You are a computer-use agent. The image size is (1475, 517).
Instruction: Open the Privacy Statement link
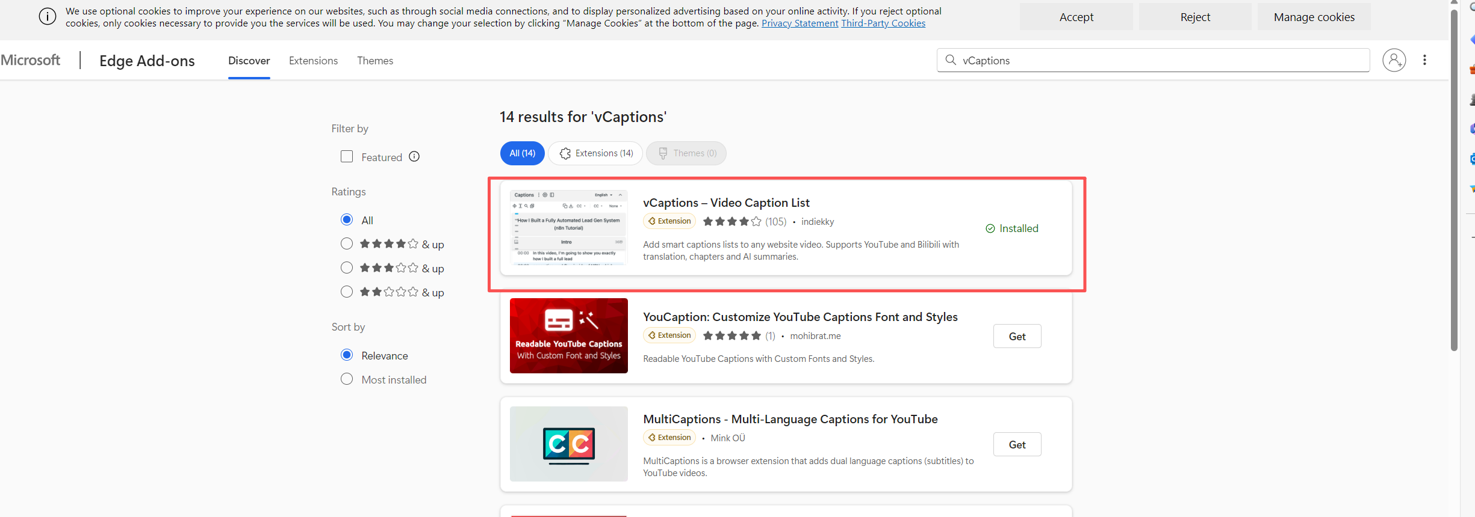point(800,23)
